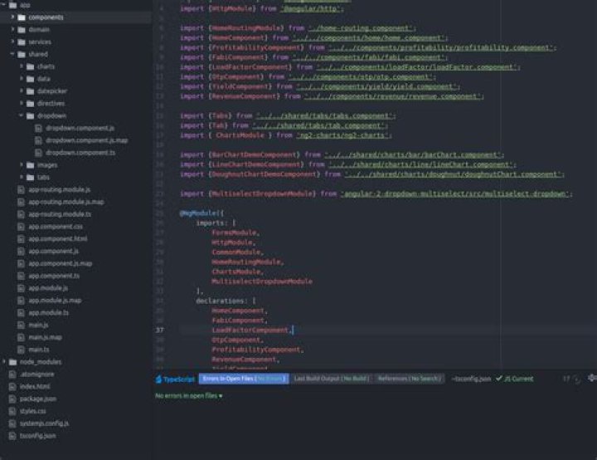Click the sync spinner icon in TypeScript panel
597x460 pixels.
pyautogui.click(x=577, y=379)
